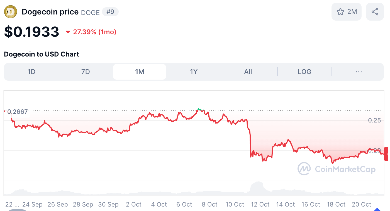Viewport: 390px width, 211px height.
Task: Select the 1M chart range
Action: [140, 72]
